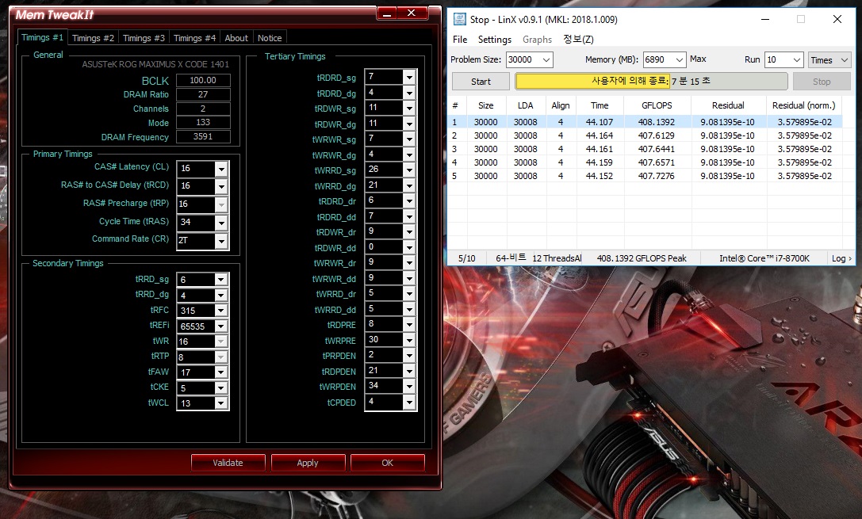Expand the CAS# Latency (CL) dropdown
Image resolution: width=862 pixels, height=519 pixels.
(x=221, y=169)
